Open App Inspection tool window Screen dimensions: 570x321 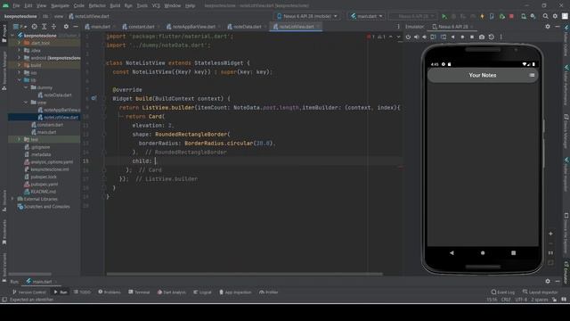tap(235, 292)
